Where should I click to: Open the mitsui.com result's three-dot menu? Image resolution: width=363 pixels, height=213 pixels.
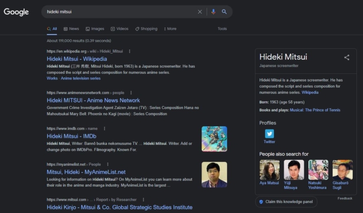[143, 200]
